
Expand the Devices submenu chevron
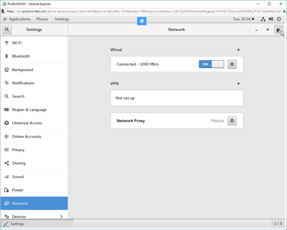click(61, 216)
